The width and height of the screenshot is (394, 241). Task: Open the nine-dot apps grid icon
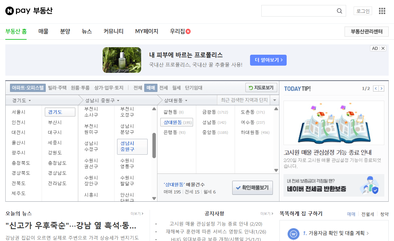click(x=382, y=11)
